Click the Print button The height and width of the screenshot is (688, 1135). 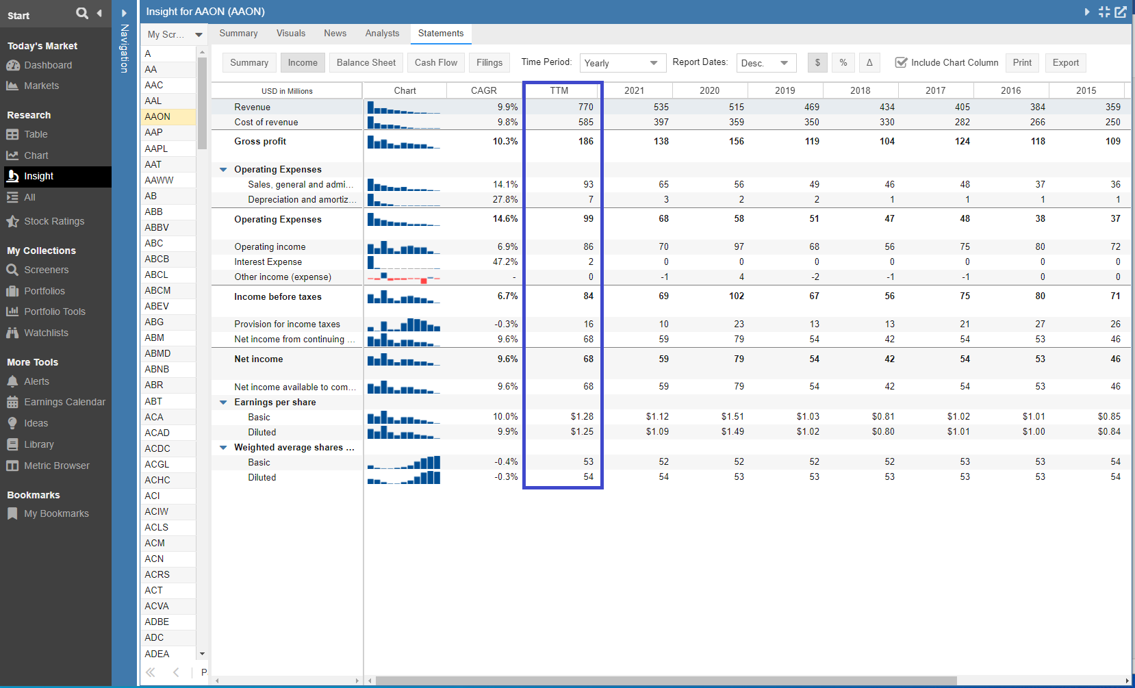click(x=1022, y=62)
